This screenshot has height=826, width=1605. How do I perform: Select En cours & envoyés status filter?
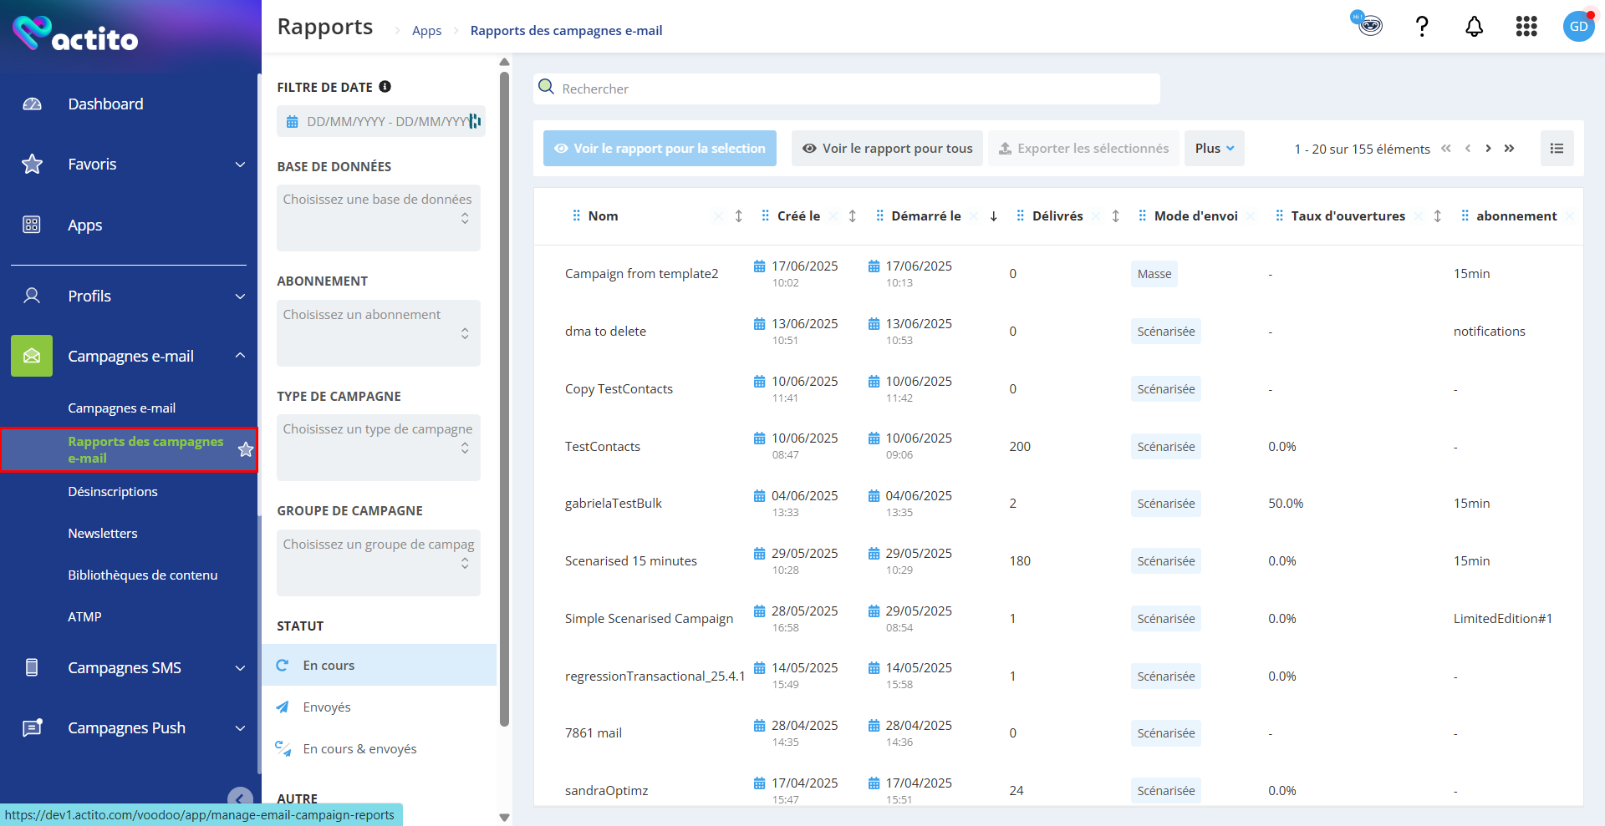(380, 749)
